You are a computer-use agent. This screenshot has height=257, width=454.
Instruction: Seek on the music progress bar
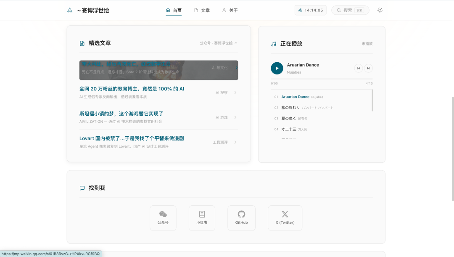[322, 79]
